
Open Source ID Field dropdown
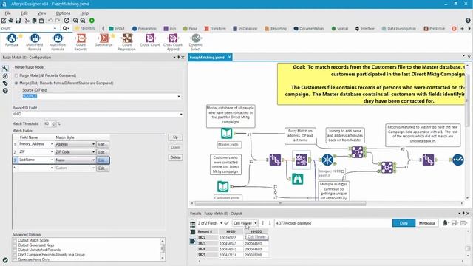point(179,97)
